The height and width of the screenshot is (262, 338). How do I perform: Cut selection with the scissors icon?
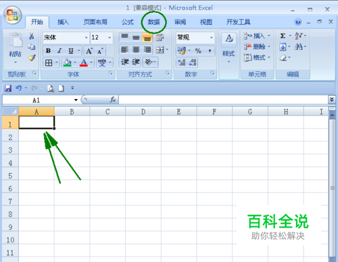point(32,36)
